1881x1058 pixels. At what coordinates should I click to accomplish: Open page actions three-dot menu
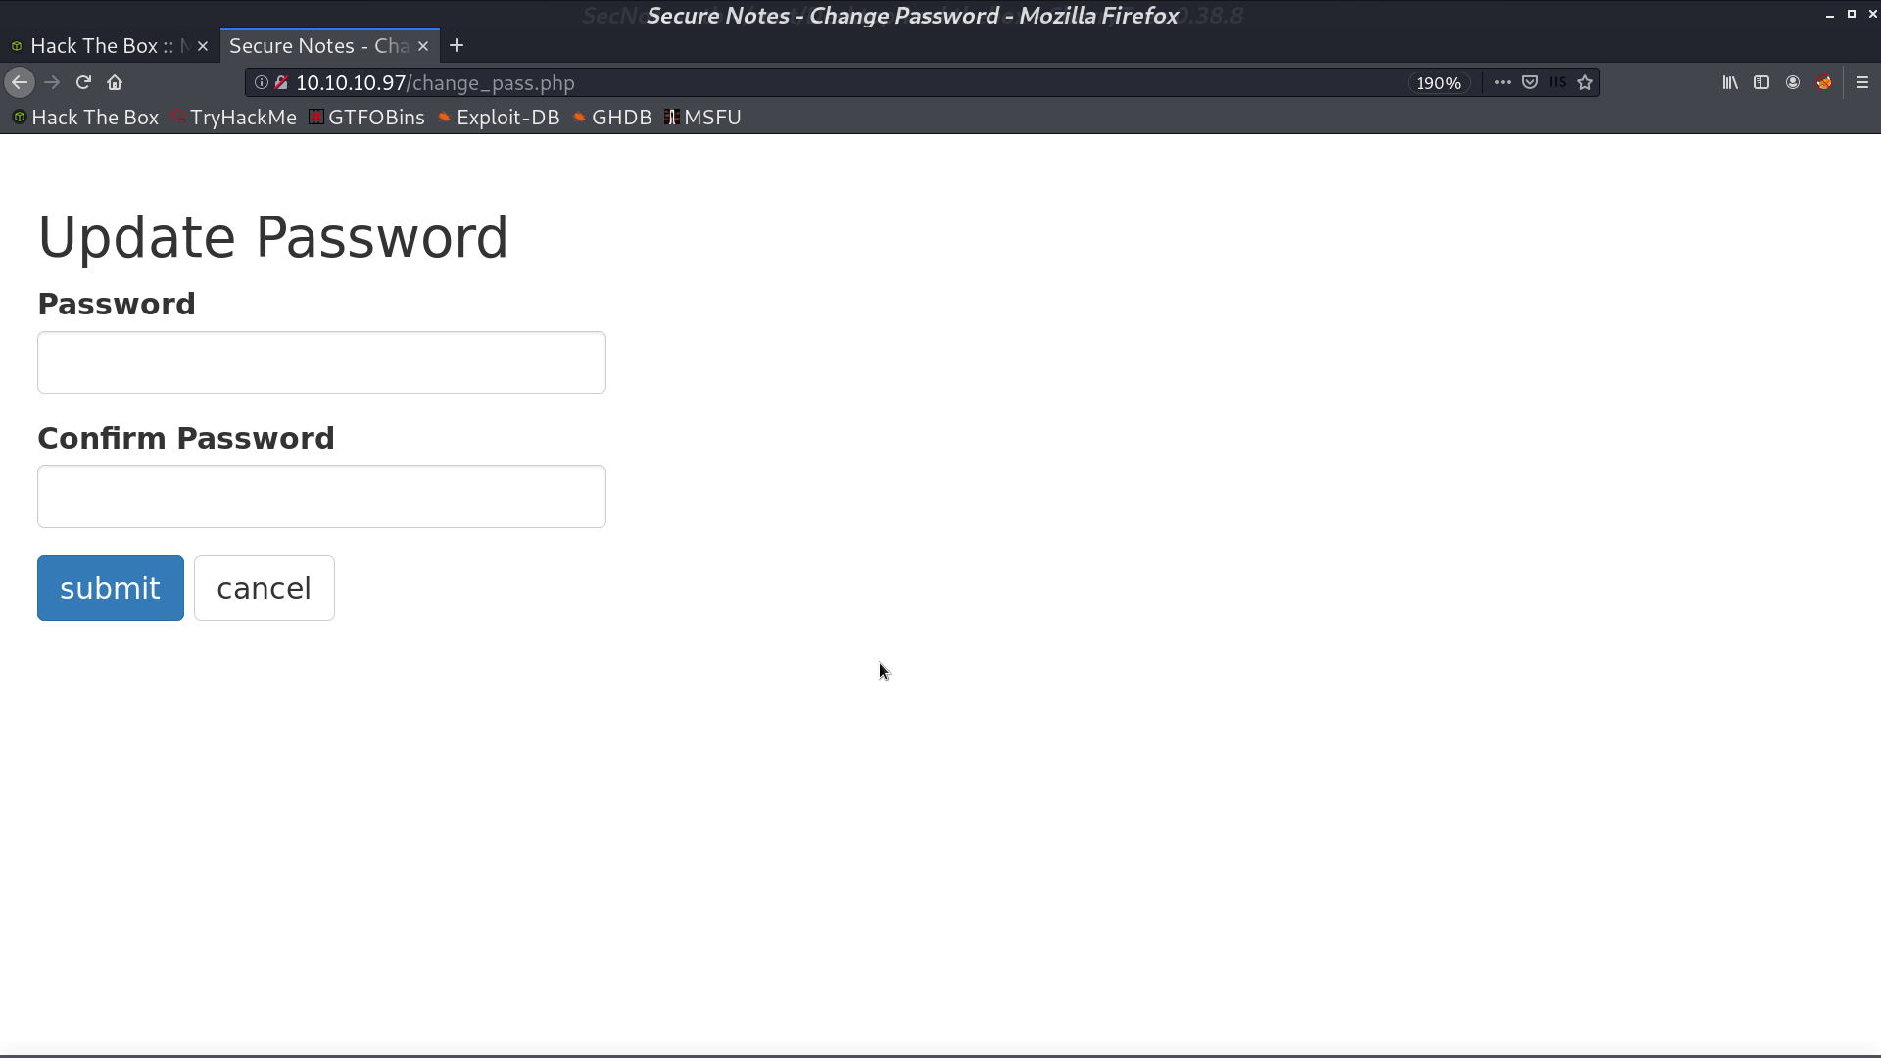(x=1502, y=83)
